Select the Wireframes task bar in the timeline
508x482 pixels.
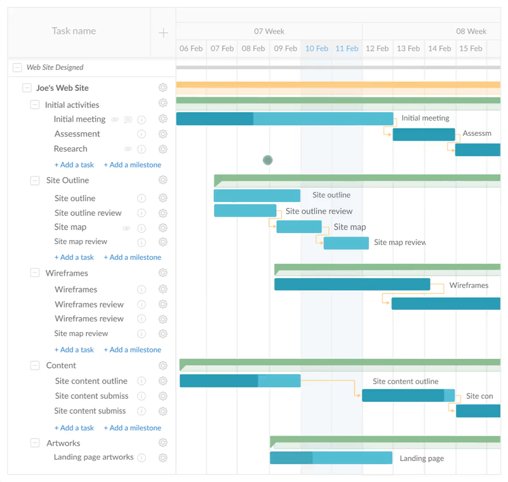point(352,285)
